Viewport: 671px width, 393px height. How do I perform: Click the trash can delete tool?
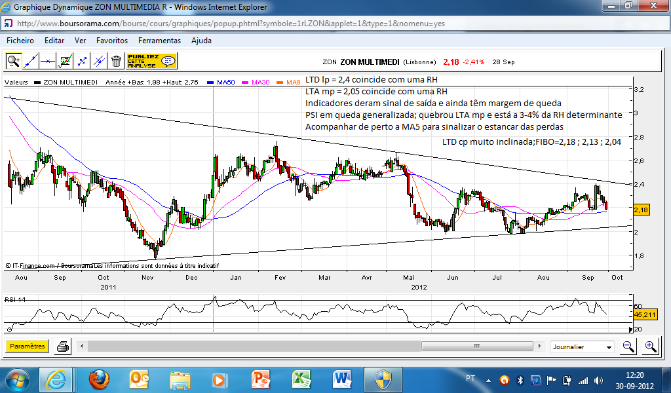click(x=116, y=61)
